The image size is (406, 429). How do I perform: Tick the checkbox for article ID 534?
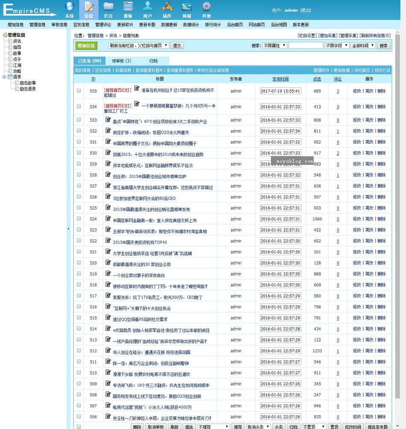tap(79, 106)
